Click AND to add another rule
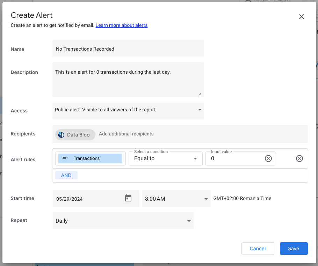Viewport: 318px width, 266px height. [x=66, y=175]
